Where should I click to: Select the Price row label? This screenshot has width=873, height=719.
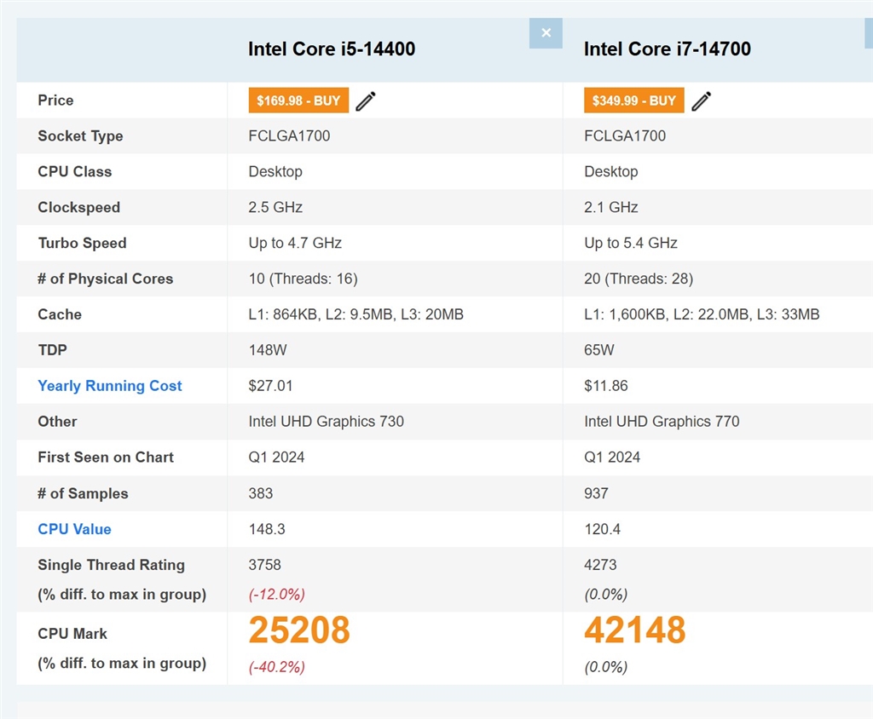55,101
